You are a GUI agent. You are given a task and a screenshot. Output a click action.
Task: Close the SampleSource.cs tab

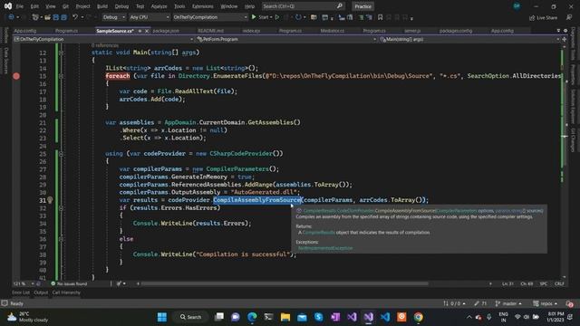tap(147, 31)
